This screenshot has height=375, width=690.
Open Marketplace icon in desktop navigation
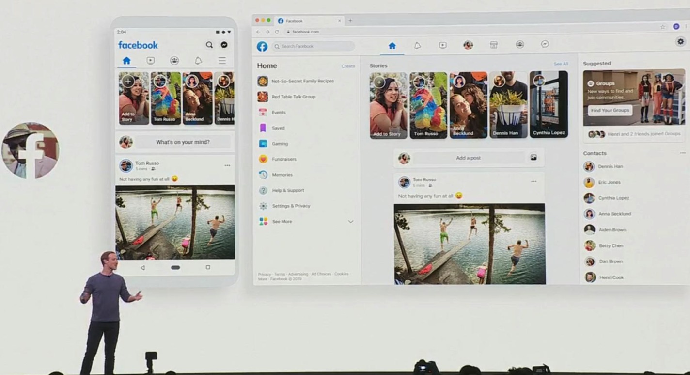click(x=494, y=45)
